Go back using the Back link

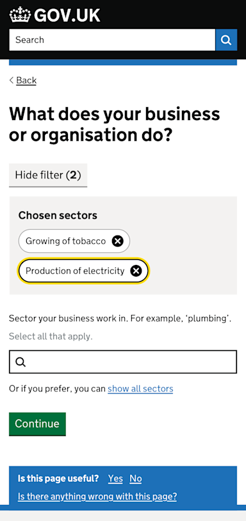coord(26,80)
